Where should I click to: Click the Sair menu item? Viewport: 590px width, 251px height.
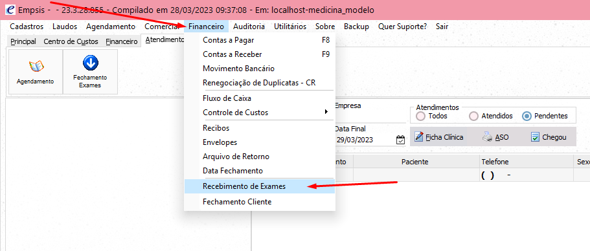coord(442,27)
